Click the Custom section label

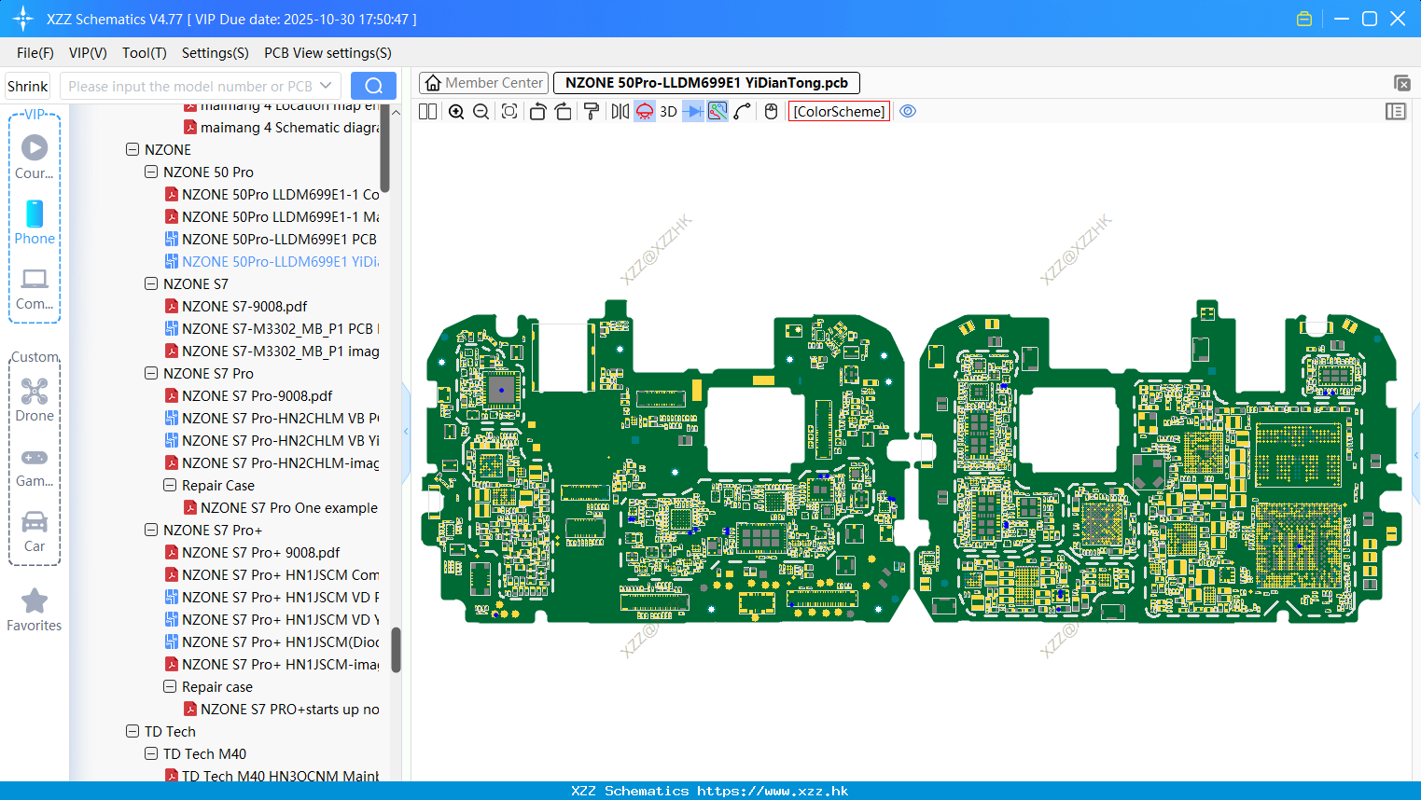35,357
